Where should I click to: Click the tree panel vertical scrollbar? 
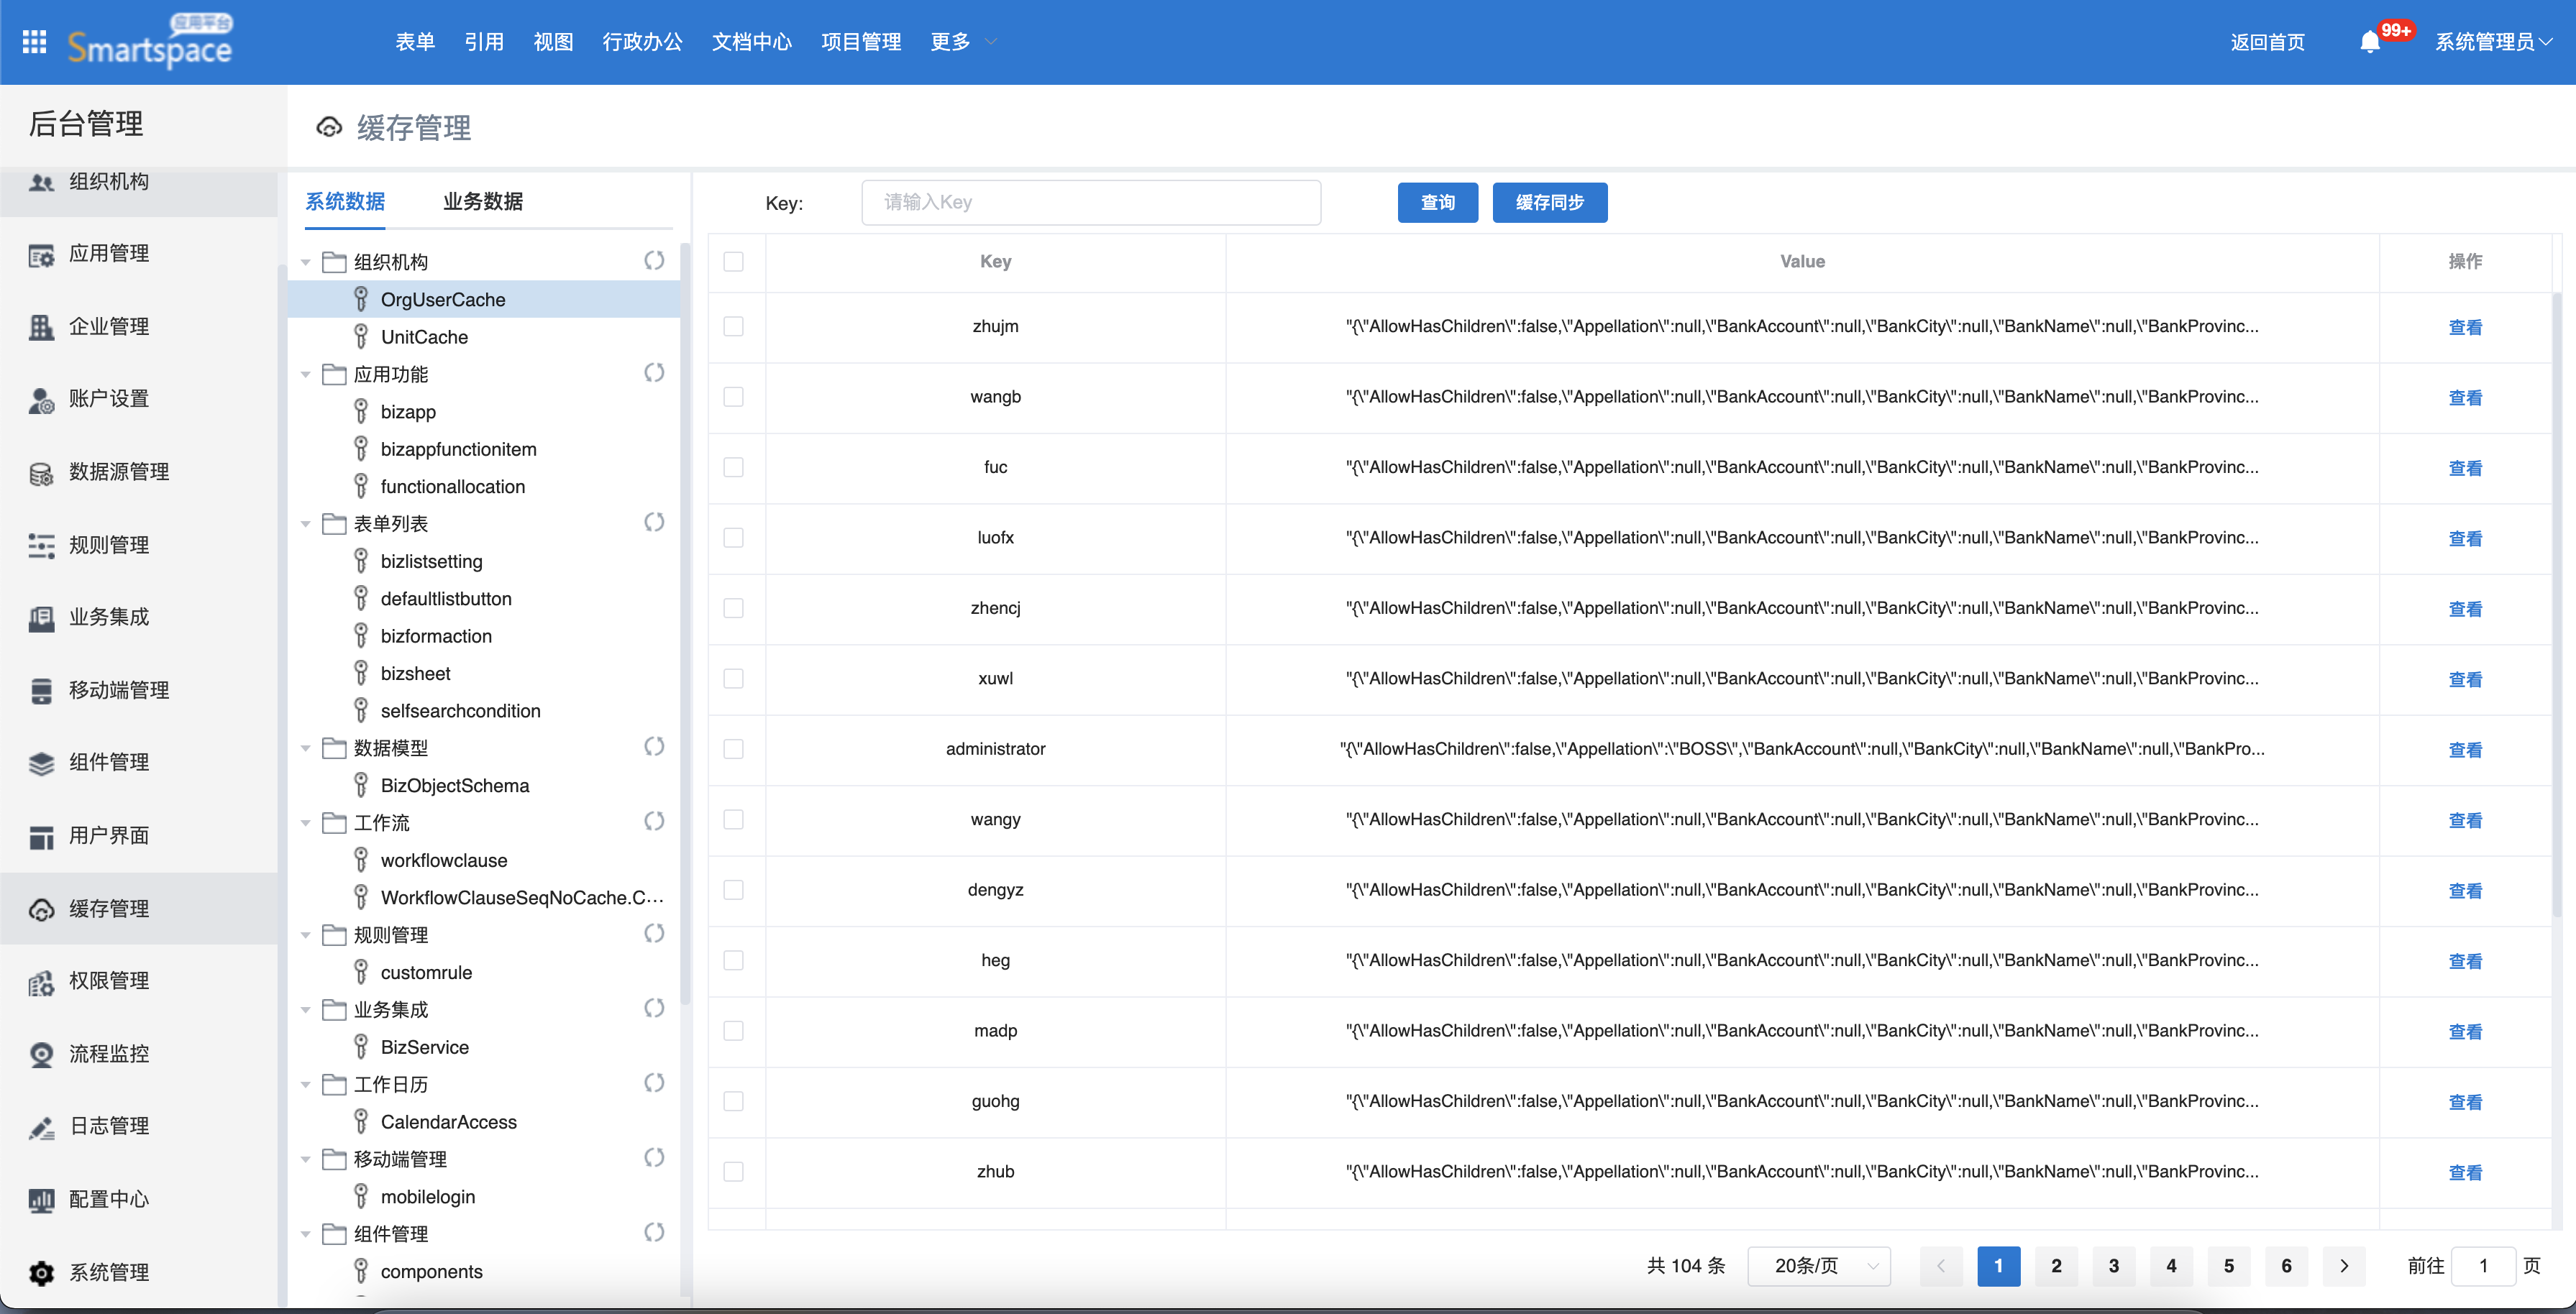click(684, 620)
